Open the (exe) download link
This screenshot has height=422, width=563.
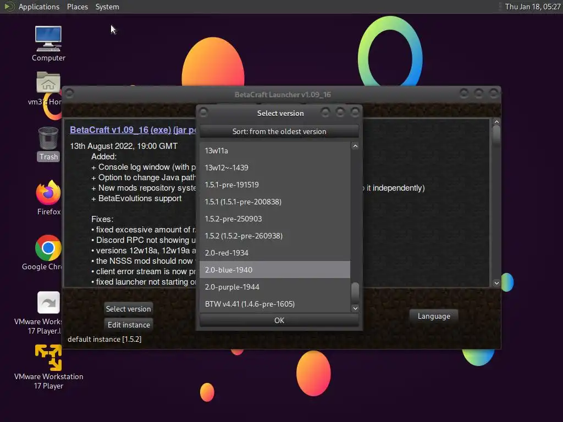tap(161, 130)
